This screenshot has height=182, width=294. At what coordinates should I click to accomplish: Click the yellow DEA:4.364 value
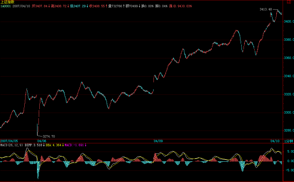point(53,145)
